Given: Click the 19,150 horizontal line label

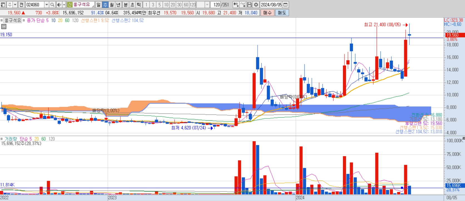Looking at the screenshot, I should 6,35.
